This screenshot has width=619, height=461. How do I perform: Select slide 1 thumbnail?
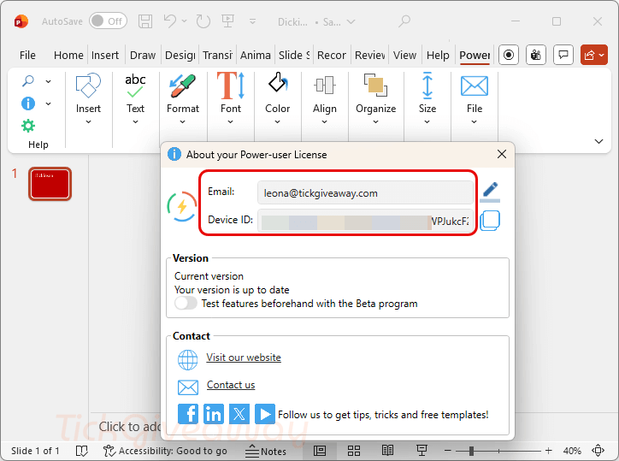(x=50, y=184)
